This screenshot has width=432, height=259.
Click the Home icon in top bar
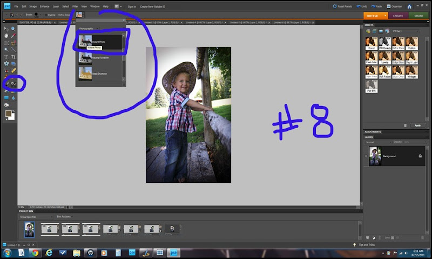click(410, 6)
